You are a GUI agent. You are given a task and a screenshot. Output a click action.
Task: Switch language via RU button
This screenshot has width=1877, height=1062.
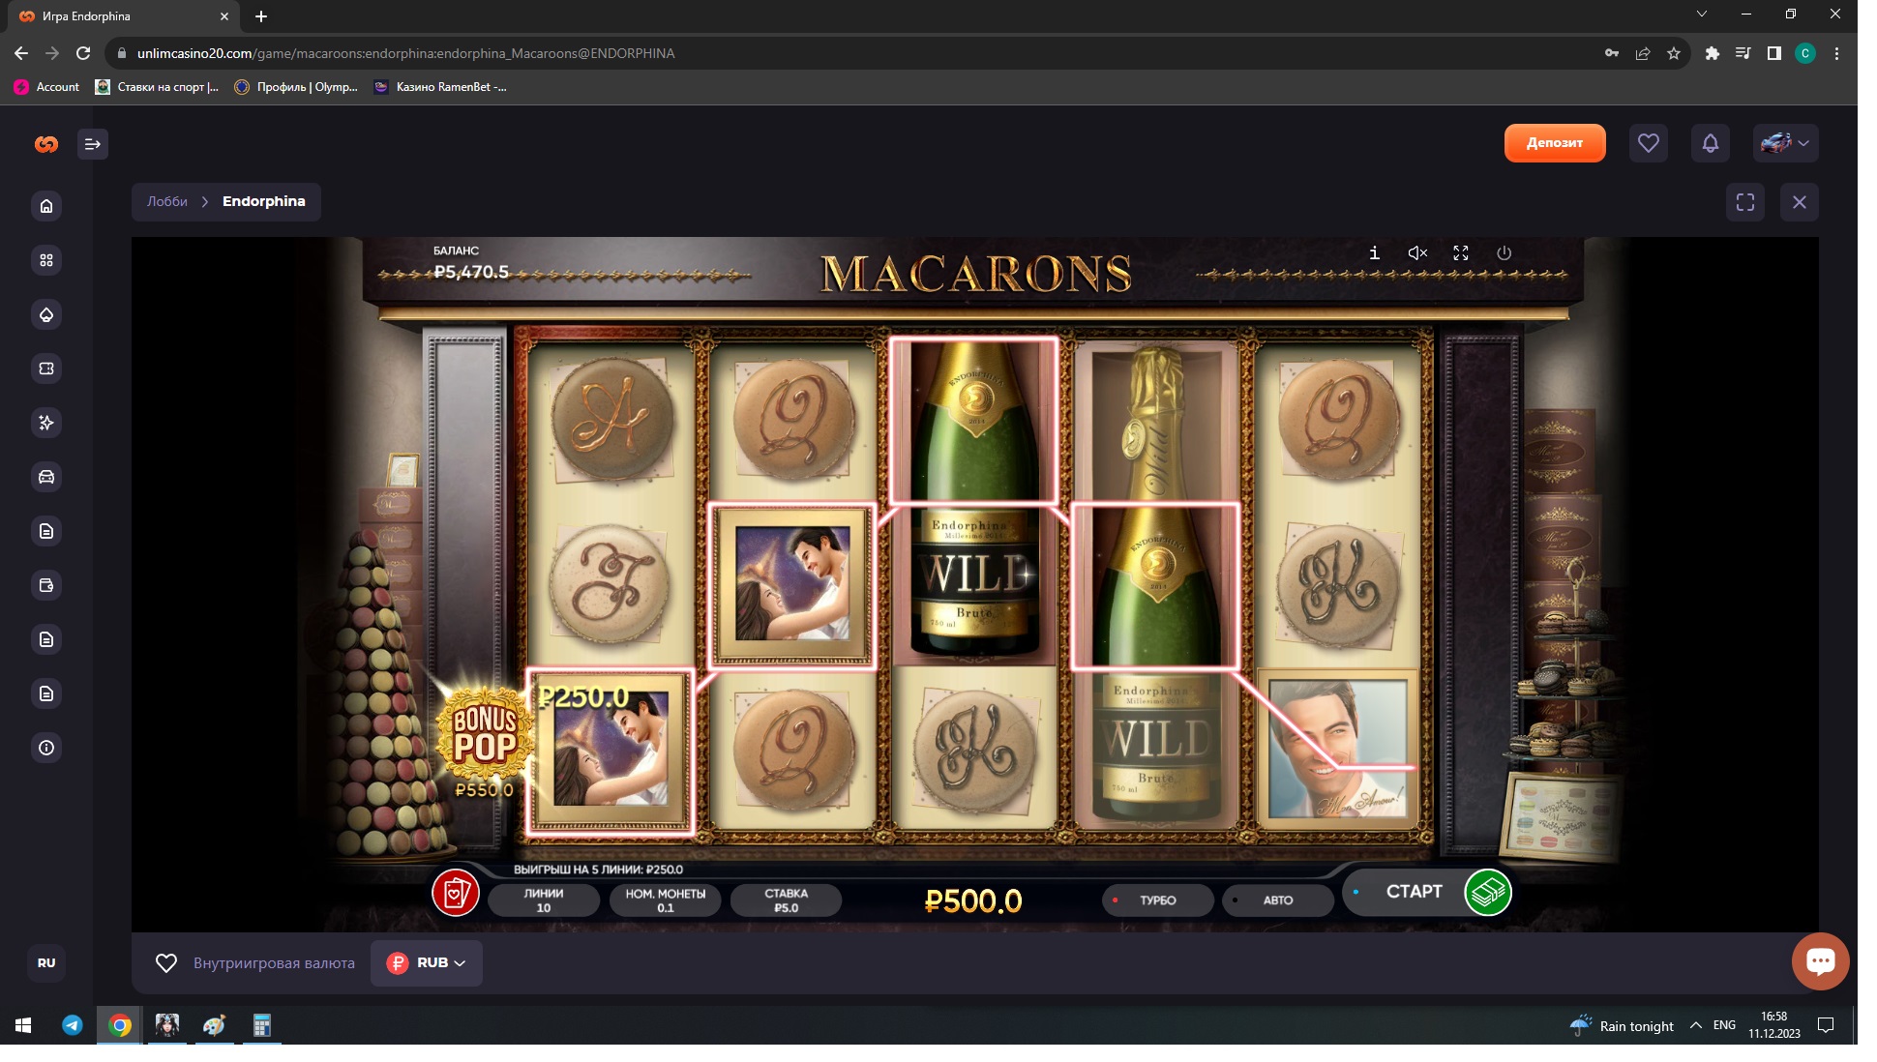[46, 962]
